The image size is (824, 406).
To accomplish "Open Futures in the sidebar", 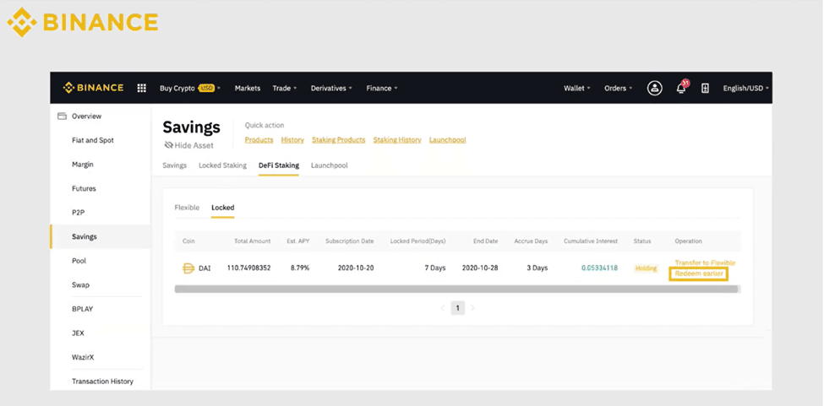I will (84, 188).
